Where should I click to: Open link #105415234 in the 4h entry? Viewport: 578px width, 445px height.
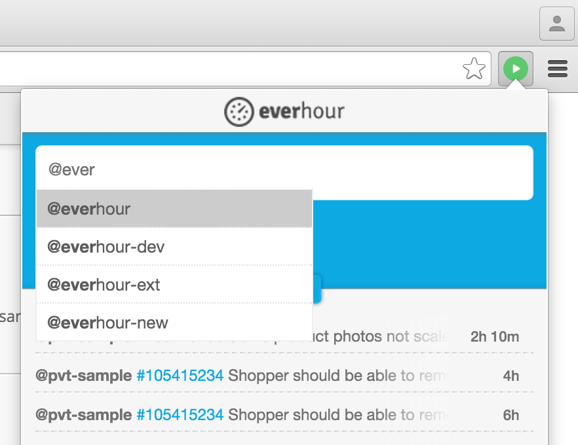[x=180, y=376]
